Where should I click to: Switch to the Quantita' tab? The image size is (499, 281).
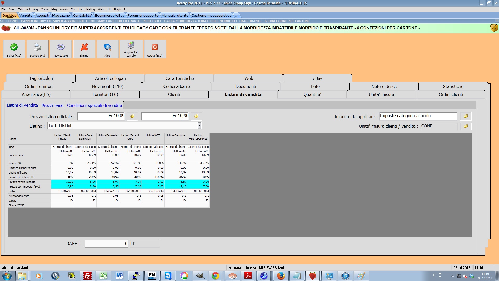(x=312, y=94)
